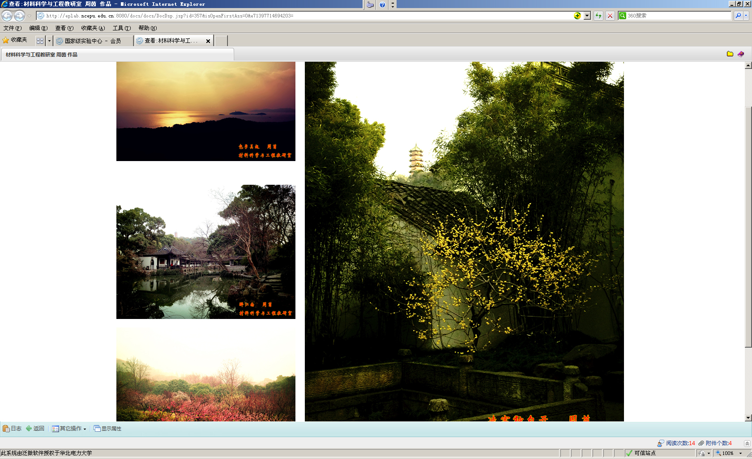Open the 文件 menu
The height and width of the screenshot is (459, 752).
point(12,28)
